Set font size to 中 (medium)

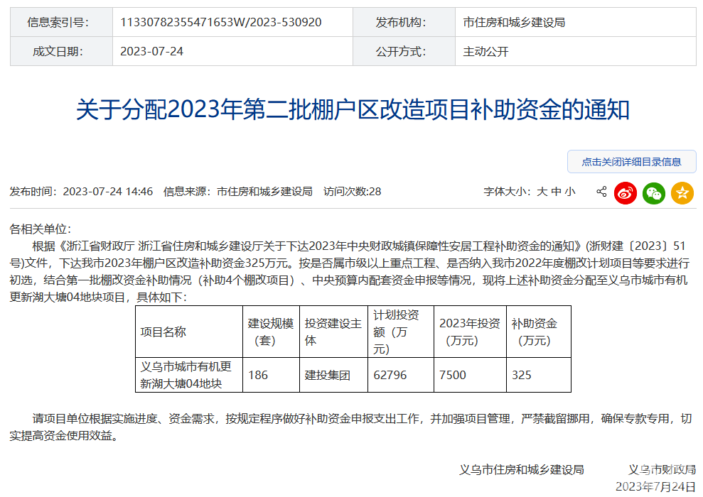556,192
